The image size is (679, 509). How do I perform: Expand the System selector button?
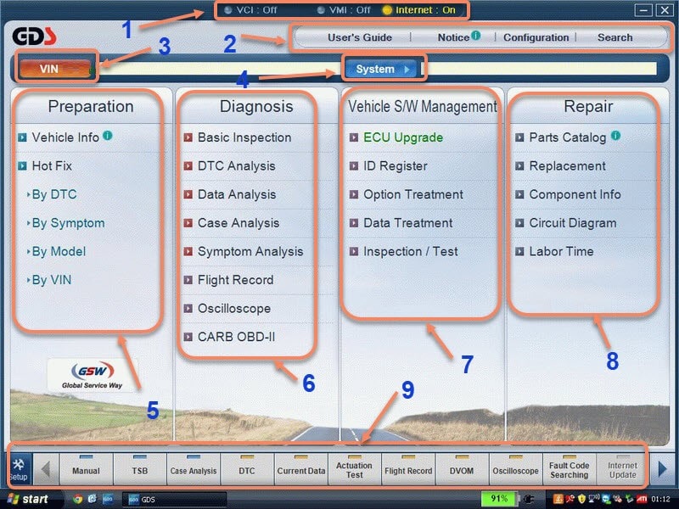click(381, 69)
